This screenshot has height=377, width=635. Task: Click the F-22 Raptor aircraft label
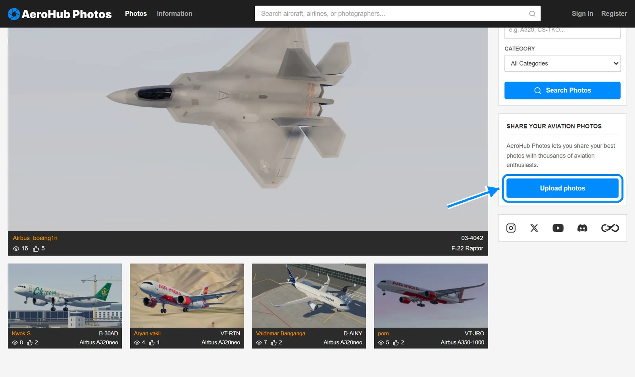(x=467, y=248)
